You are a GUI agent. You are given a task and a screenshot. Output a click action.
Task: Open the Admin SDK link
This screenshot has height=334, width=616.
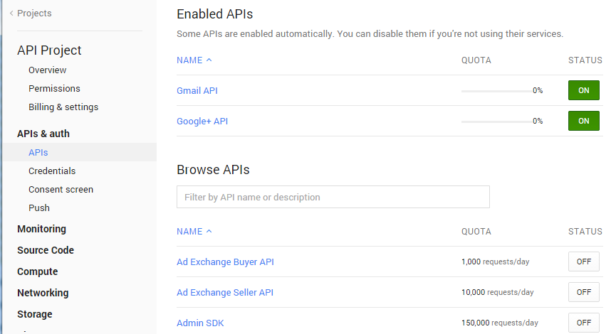pyautogui.click(x=200, y=323)
